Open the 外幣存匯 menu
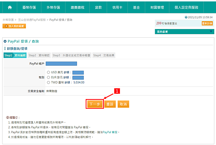216x145 pixels. click(x=53, y=8)
